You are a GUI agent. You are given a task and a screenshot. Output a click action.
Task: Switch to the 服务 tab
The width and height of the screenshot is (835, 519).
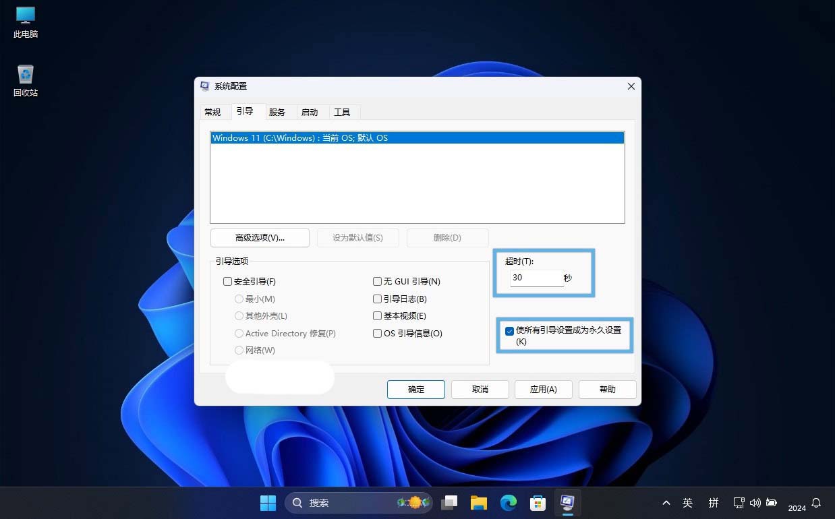tap(277, 113)
